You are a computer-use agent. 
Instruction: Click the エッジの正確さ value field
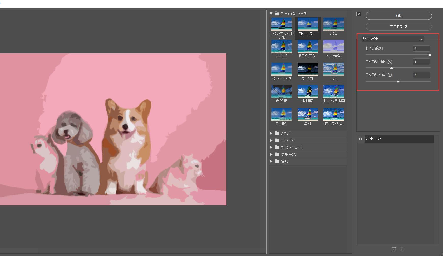coord(421,75)
